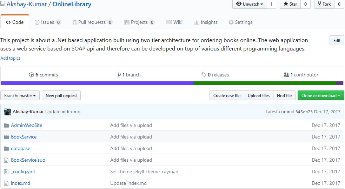Click the branch icon beside 1 branch
The height and width of the screenshot is (189, 345).
[x=119, y=75]
